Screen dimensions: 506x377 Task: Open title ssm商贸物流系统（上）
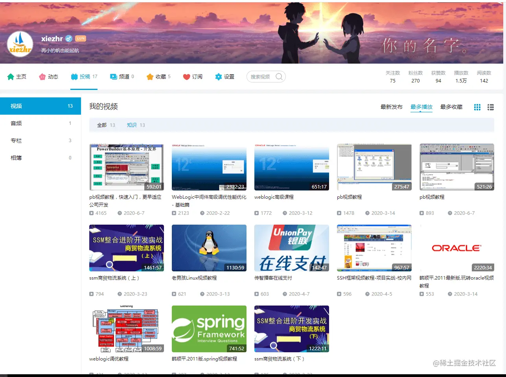[114, 278]
